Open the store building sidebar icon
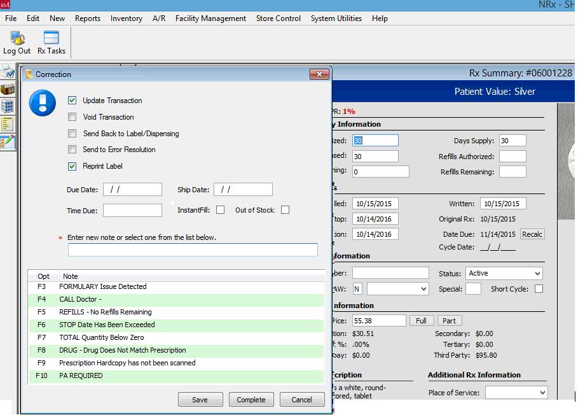This screenshot has height=415, width=578. point(8,89)
